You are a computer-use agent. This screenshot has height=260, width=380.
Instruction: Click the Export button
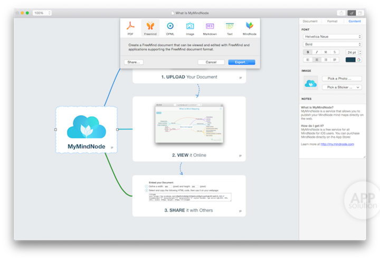241,62
